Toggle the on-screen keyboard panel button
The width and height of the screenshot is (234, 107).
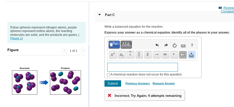tap(192, 55)
